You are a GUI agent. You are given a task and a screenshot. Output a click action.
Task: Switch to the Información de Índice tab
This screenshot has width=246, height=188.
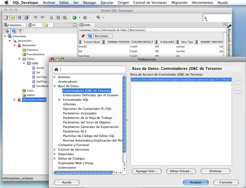pyautogui.click(x=114, y=30)
